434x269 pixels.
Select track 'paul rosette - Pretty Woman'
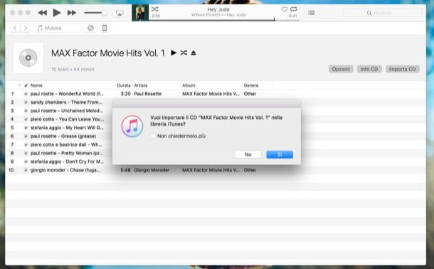67,153
